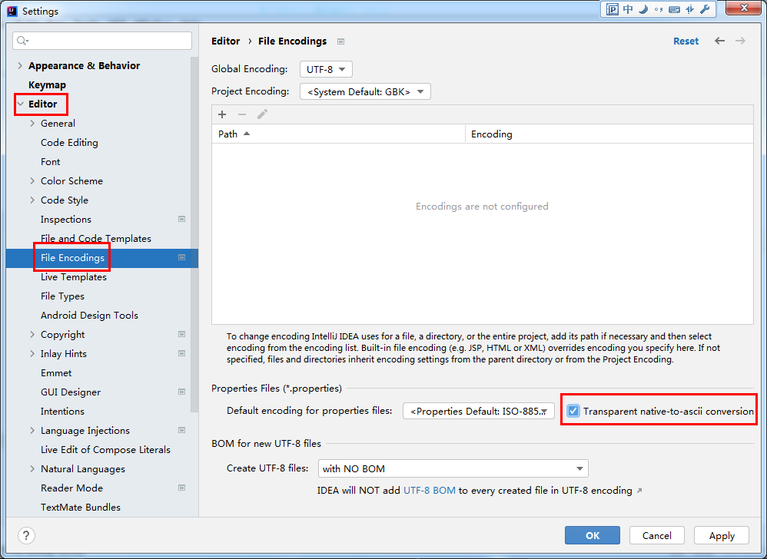Focus the settings search field
This screenshot has width=767, height=559.
(102, 41)
